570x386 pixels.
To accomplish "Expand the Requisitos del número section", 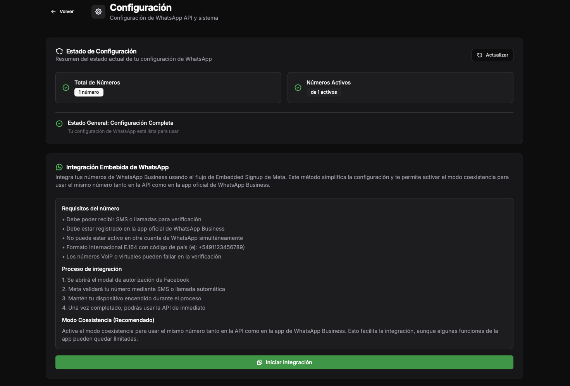I will [90, 208].
